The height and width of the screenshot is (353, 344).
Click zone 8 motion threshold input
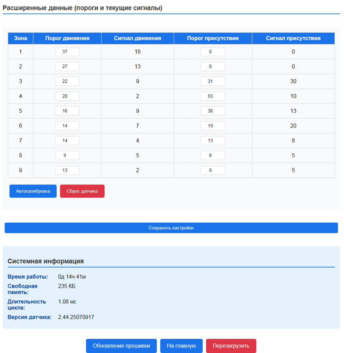pyautogui.click(x=67, y=155)
